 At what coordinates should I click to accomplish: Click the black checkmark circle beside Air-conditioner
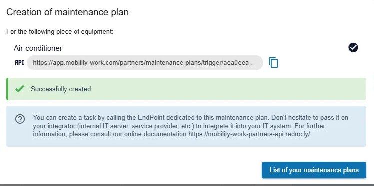(353, 47)
